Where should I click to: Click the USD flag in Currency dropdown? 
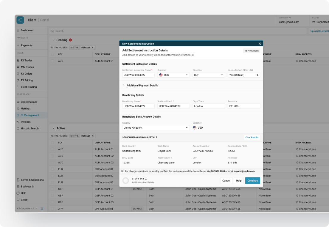[161, 75]
